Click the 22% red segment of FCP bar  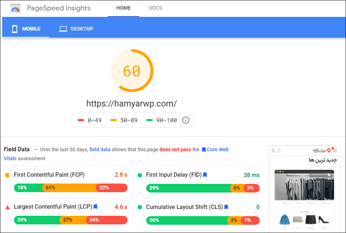112,188
